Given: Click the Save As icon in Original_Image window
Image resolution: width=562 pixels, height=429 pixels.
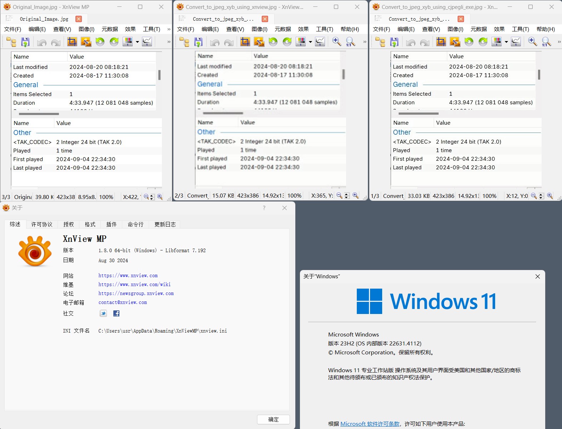Looking at the screenshot, I should [x=25, y=42].
